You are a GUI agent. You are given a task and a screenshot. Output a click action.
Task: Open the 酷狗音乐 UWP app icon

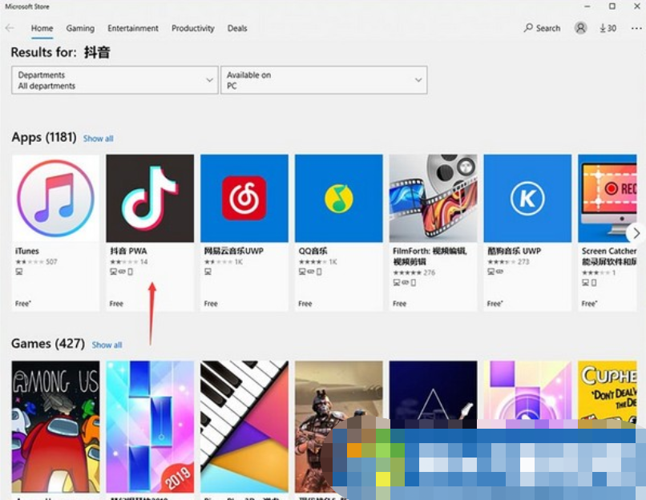tap(527, 198)
